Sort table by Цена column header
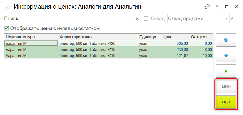 [x=175, y=37]
